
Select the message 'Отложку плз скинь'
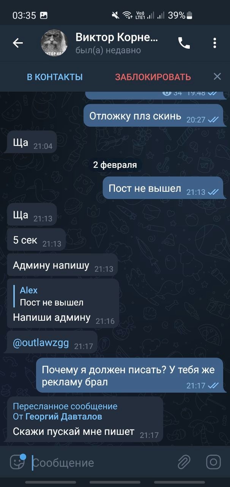click(x=153, y=116)
